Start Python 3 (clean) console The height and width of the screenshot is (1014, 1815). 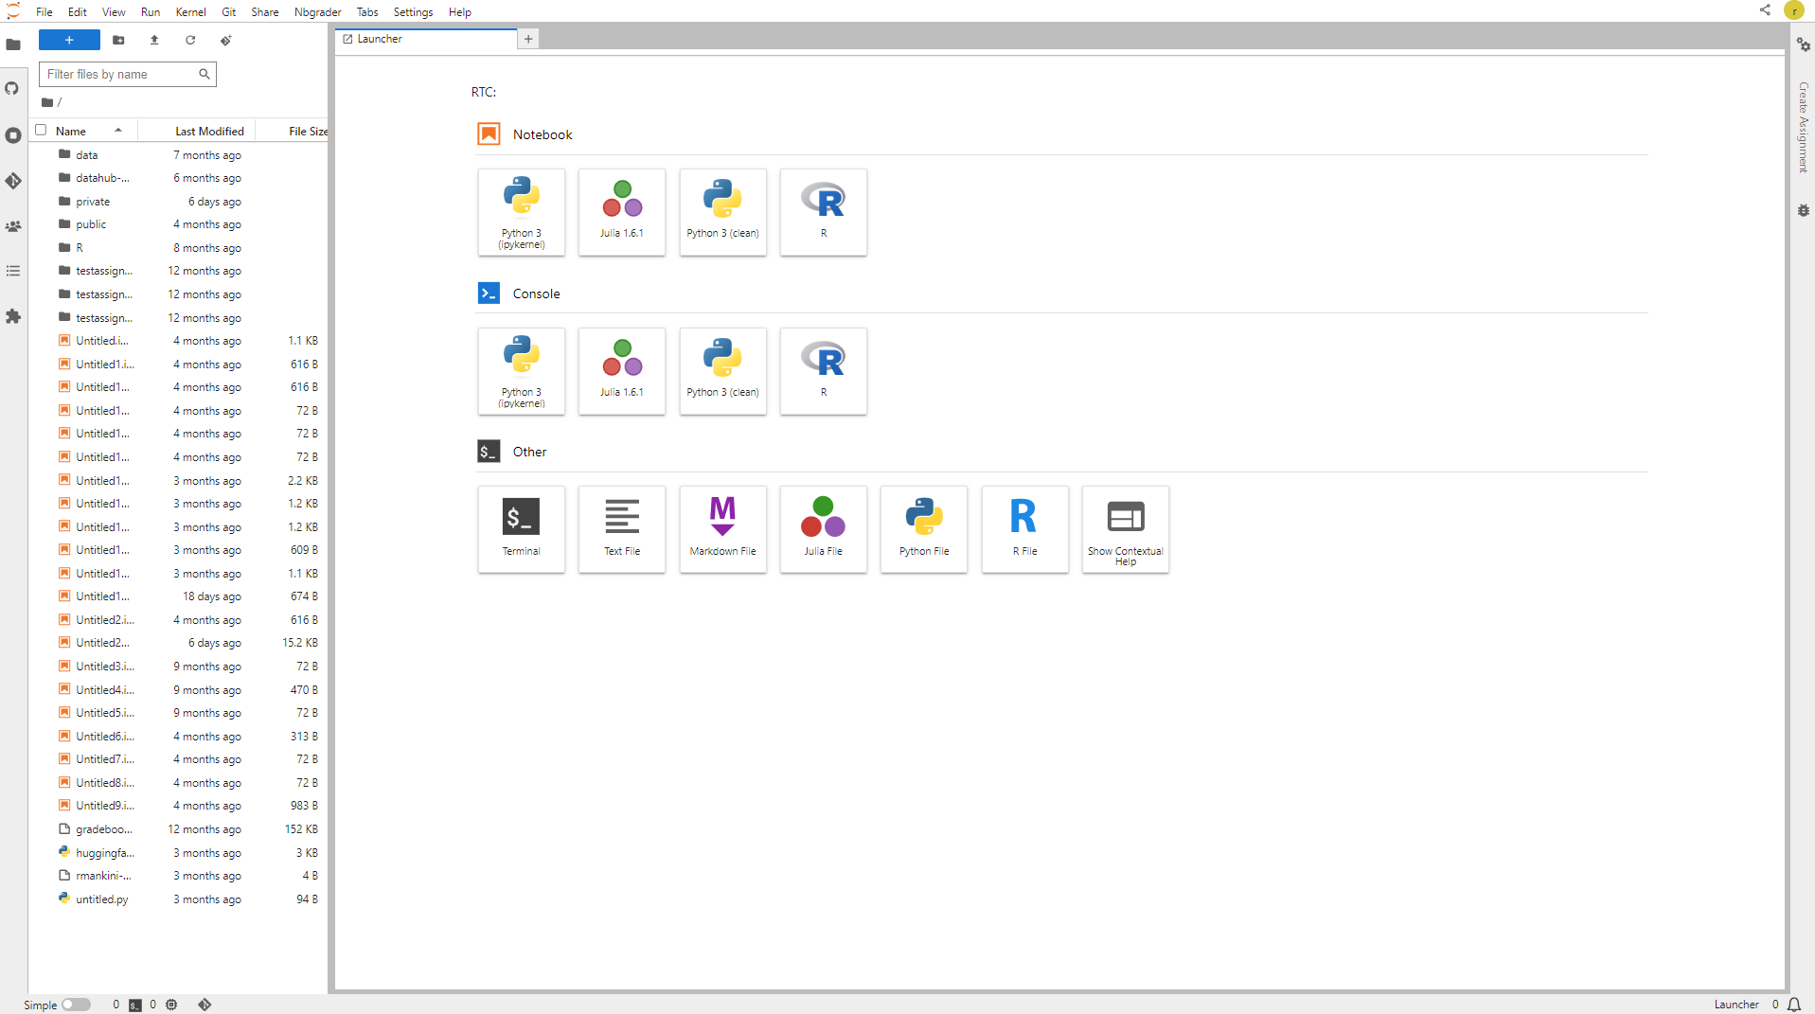point(723,371)
